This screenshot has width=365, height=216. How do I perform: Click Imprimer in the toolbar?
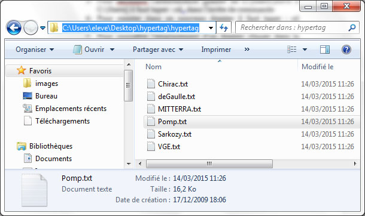click(x=216, y=50)
